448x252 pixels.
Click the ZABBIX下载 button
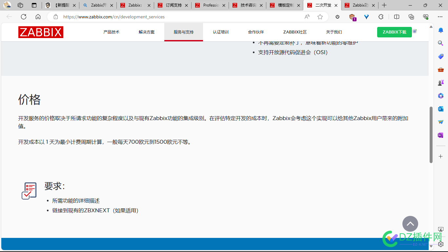click(395, 32)
